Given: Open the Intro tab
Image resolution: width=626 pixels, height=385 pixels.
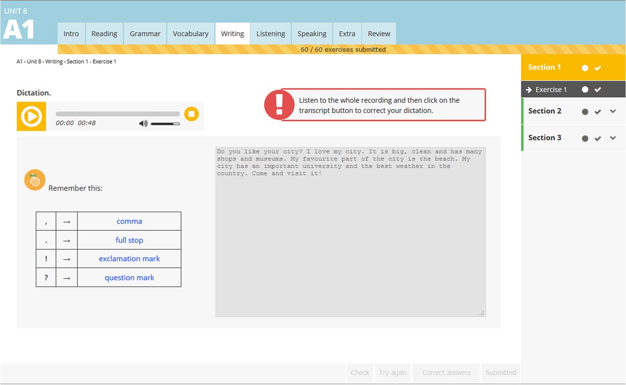Looking at the screenshot, I should tap(71, 34).
